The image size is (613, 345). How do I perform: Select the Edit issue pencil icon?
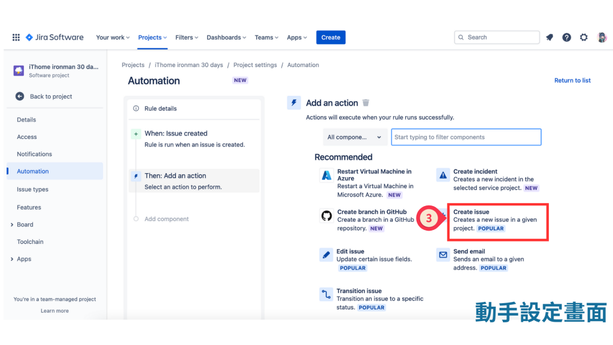pyautogui.click(x=326, y=255)
